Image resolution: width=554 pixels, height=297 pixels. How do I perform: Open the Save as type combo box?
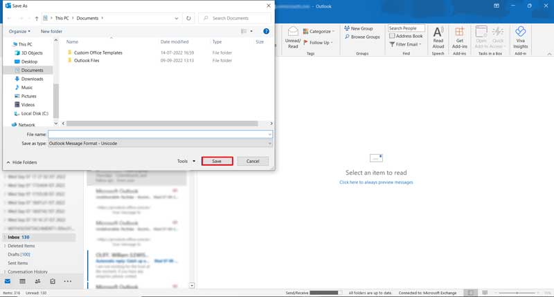tap(160, 144)
